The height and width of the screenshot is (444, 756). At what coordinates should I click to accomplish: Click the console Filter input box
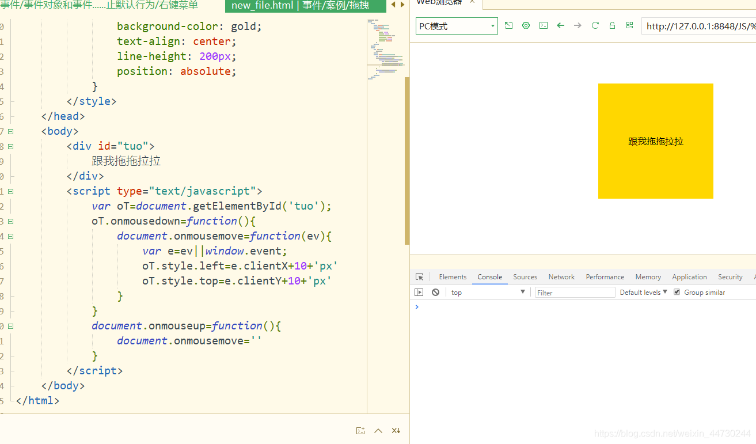575,293
